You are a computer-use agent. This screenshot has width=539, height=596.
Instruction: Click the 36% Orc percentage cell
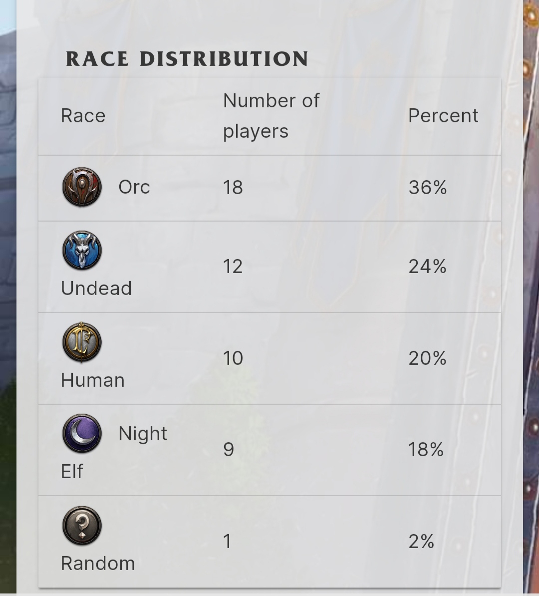coord(428,187)
